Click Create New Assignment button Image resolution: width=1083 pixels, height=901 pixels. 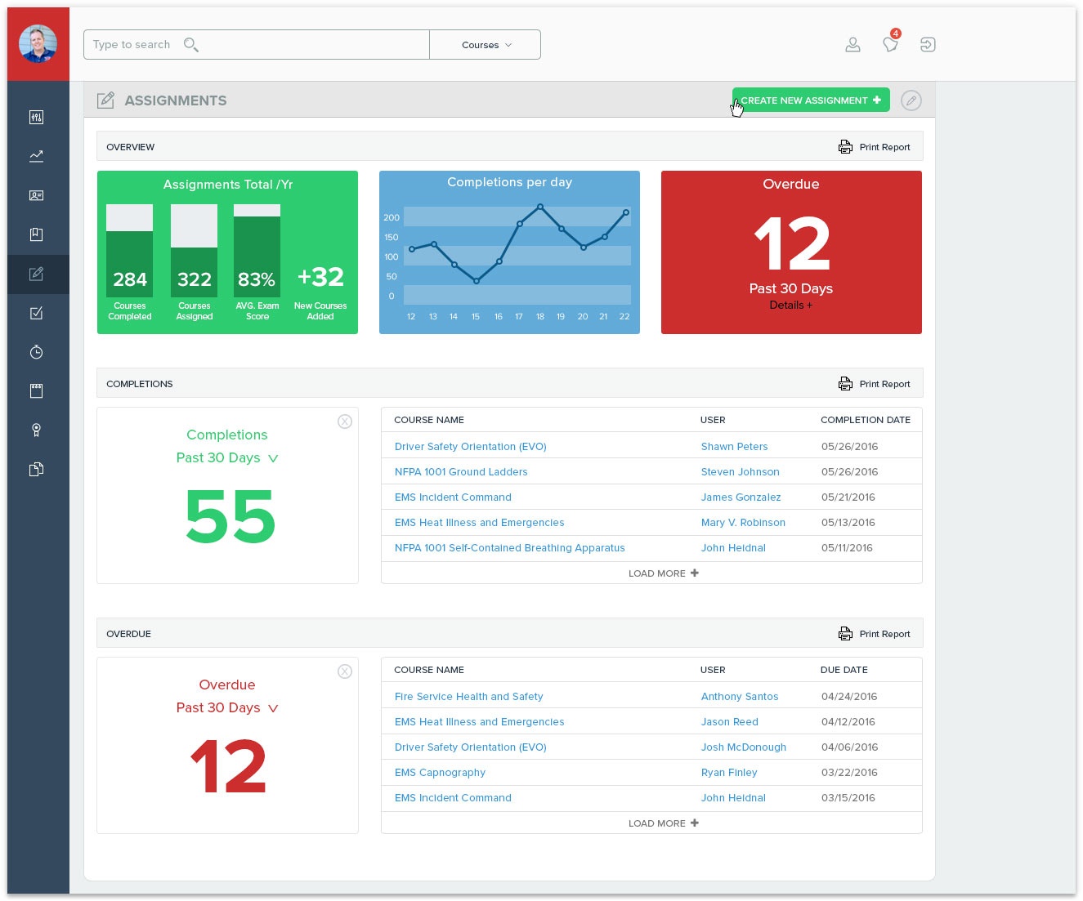point(810,100)
